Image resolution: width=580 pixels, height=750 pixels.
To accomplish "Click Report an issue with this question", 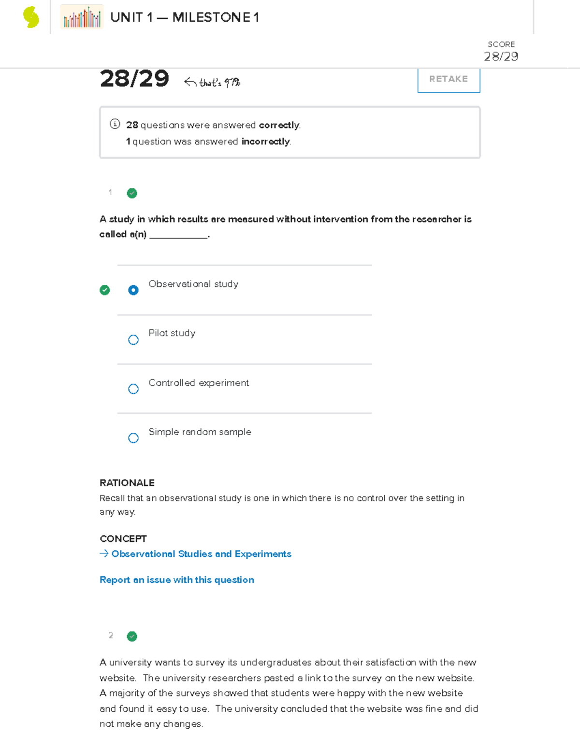I will 176,580.
